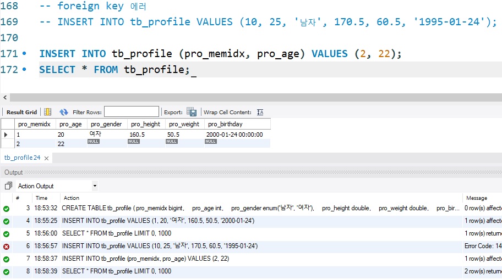Click the Time column header in output
This screenshot has height=280, width=502.
(41, 198)
